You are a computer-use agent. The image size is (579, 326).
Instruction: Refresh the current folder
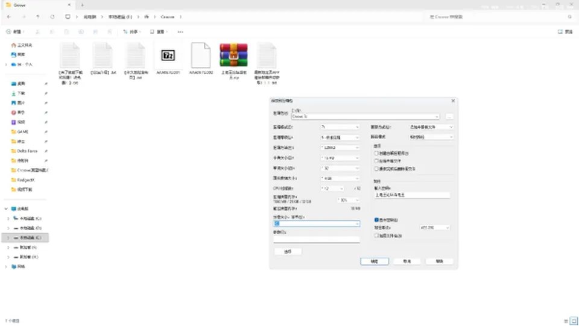click(x=52, y=17)
